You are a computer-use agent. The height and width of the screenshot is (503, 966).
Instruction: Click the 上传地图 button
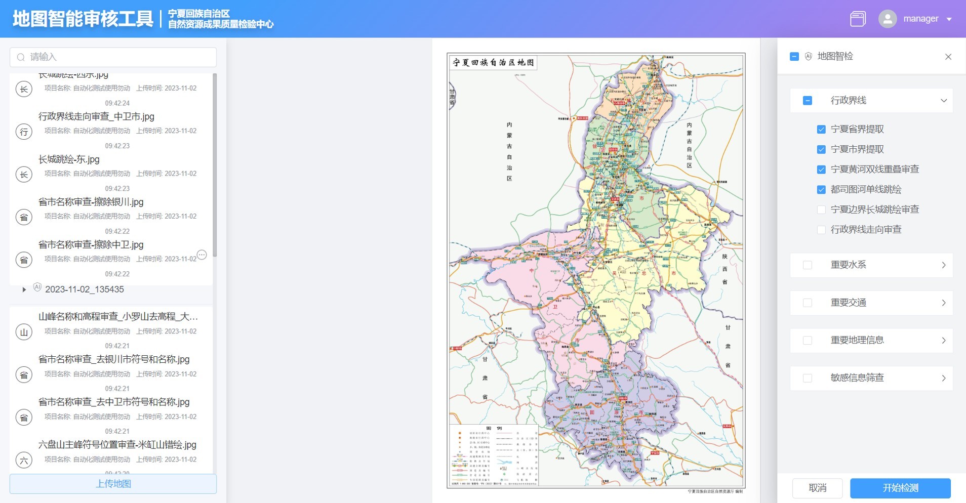pos(113,484)
